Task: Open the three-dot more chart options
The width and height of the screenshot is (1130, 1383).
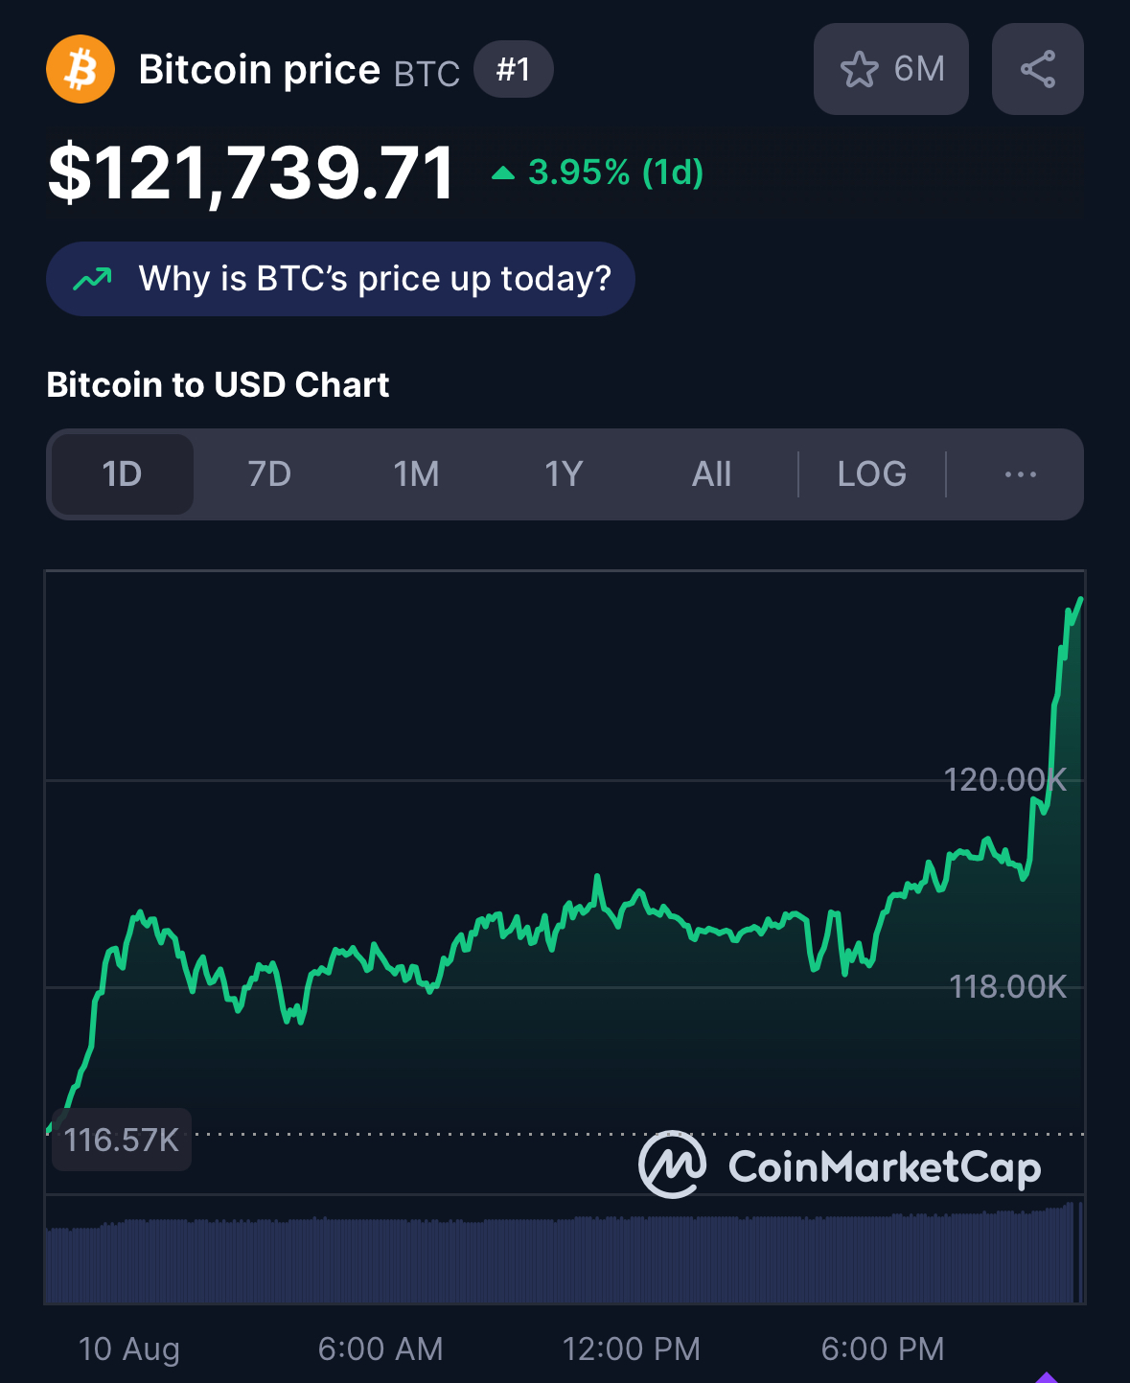Action: click(1021, 474)
